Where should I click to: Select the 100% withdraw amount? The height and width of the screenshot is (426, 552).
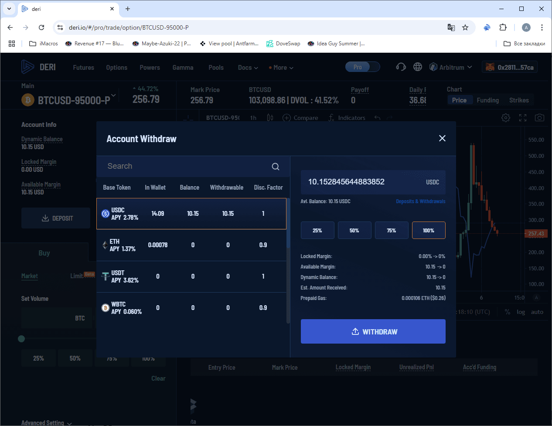point(429,230)
